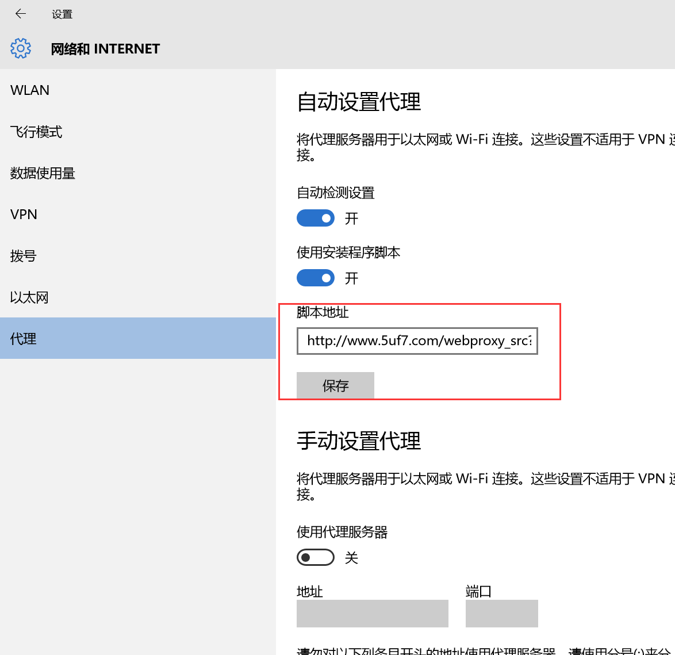The width and height of the screenshot is (675, 655).
Task: Click the 网络和 INTERNET page title
Action: point(105,49)
